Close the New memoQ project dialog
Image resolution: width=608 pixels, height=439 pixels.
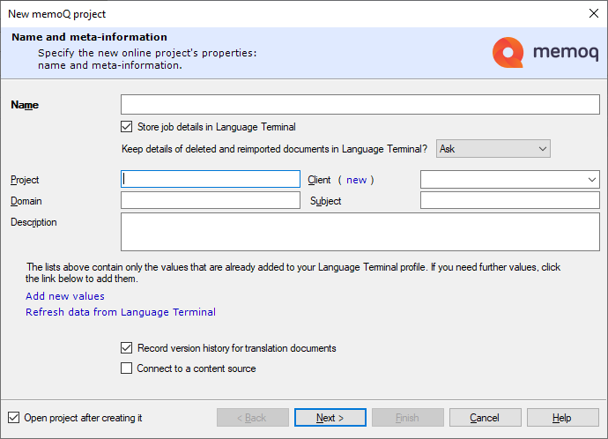click(x=593, y=13)
